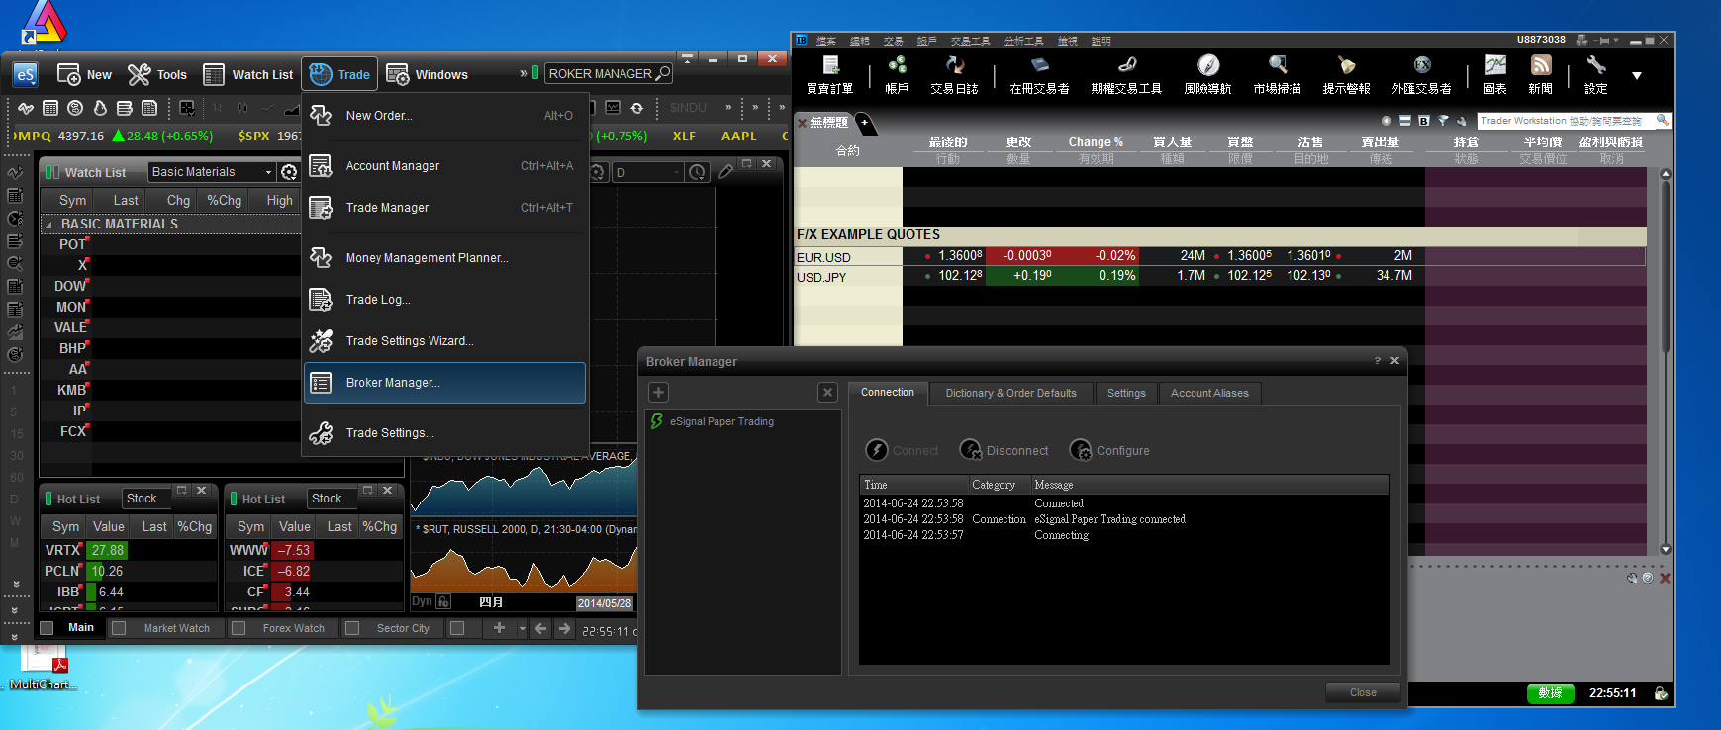Click TWS order ticket icon 買賣訂單
1721x730 pixels.
829,75
